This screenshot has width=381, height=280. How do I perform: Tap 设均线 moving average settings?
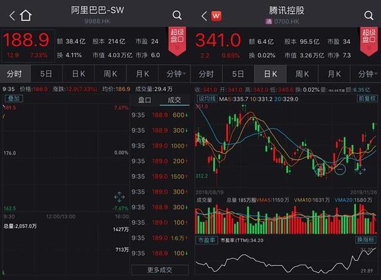pyautogui.click(x=207, y=99)
